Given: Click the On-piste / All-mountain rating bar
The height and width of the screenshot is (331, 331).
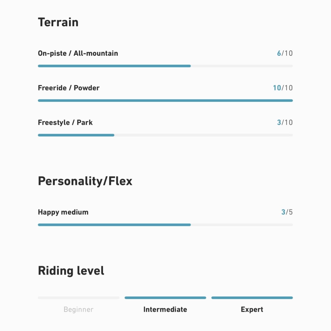Looking at the screenshot, I should tap(165, 66).
